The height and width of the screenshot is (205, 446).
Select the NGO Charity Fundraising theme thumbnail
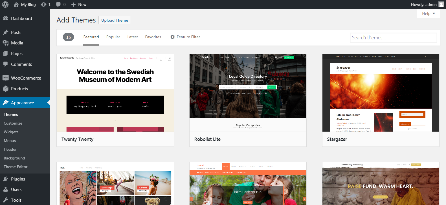381,184
